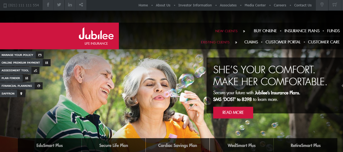Select Assessment Tool from side menu
Image resolution: width=343 pixels, height=152 pixels.
click(x=20, y=71)
